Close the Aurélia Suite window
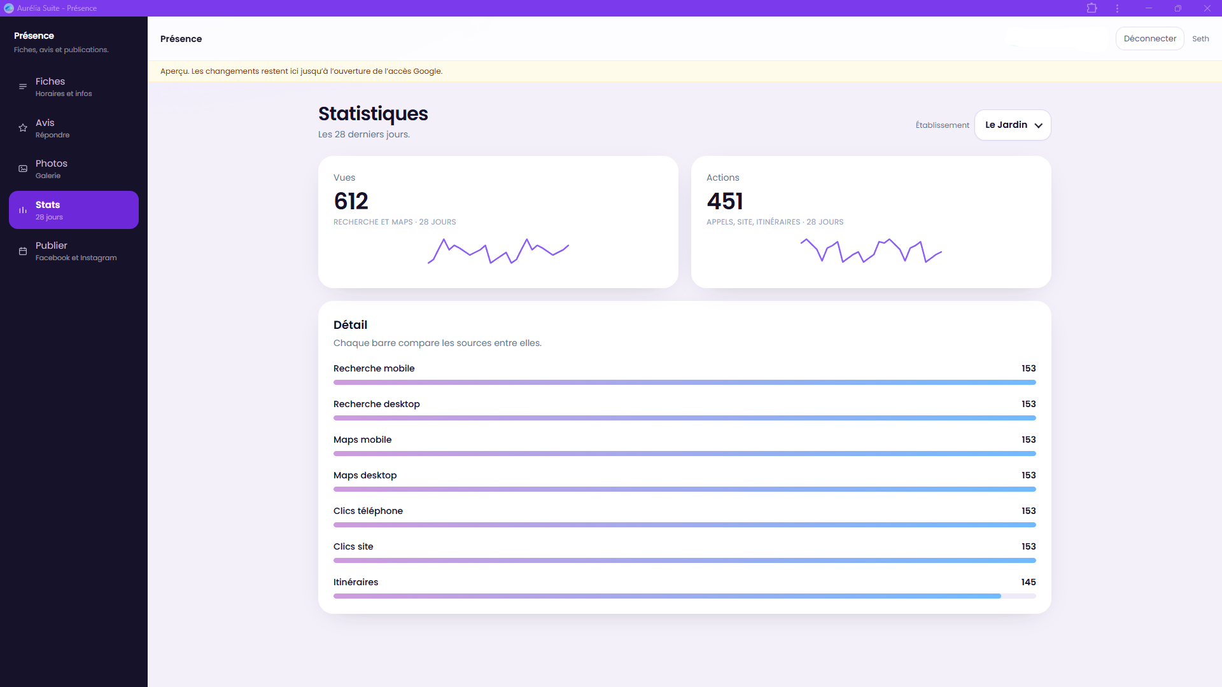This screenshot has width=1222, height=687. click(x=1207, y=8)
